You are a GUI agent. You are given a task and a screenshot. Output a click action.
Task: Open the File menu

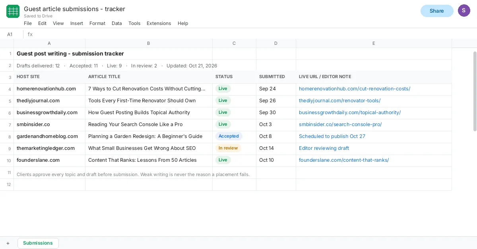(28, 23)
